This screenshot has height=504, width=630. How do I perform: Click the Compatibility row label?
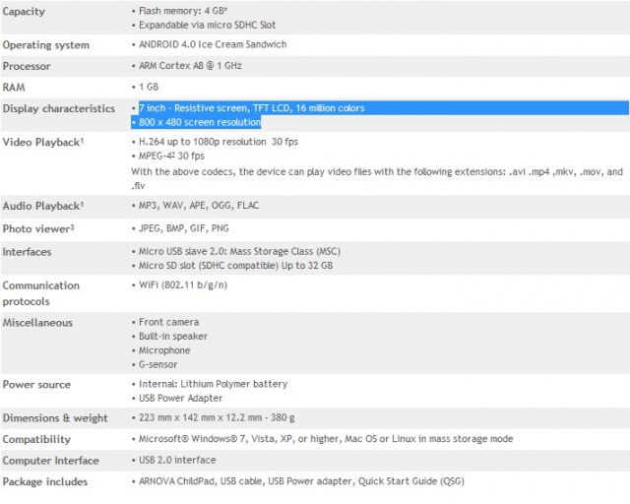coord(36,439)
